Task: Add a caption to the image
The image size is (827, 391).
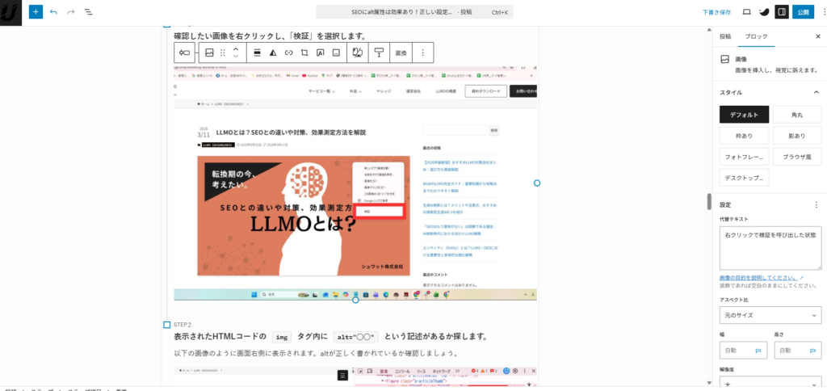Action: pyautogui.click(x=335, y=53)
